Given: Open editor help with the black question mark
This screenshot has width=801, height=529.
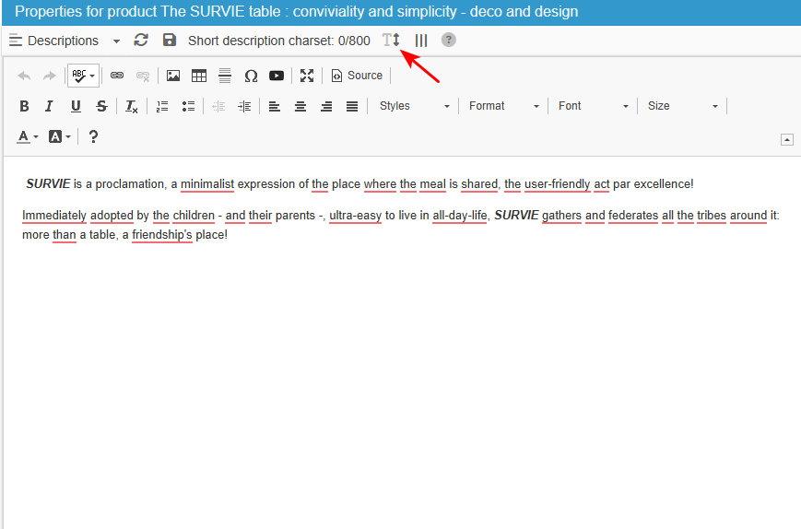Looking at the screenshot, I should [x=93, y=136].
